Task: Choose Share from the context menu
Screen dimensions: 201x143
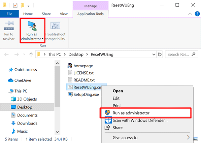Action: (x=147, y=128)
